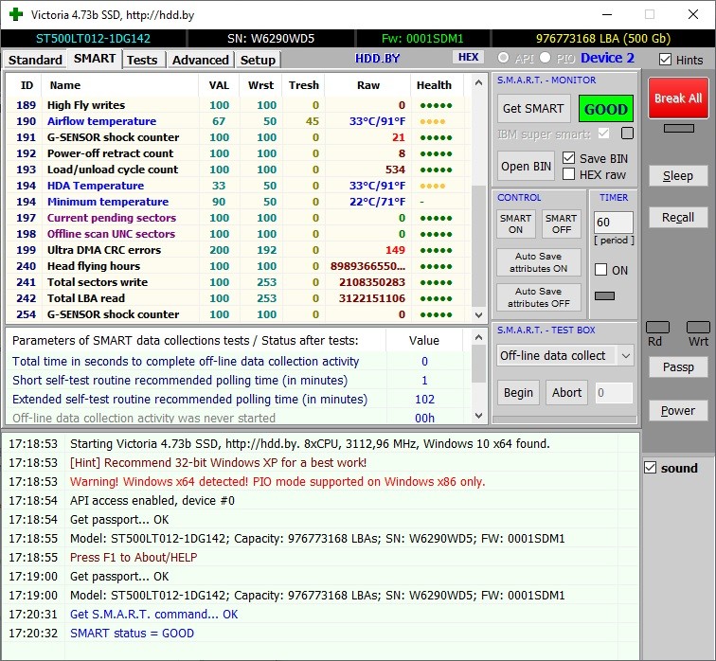
Task: Click the Fw: 0001SDM1 header cell
Action: 422,38
